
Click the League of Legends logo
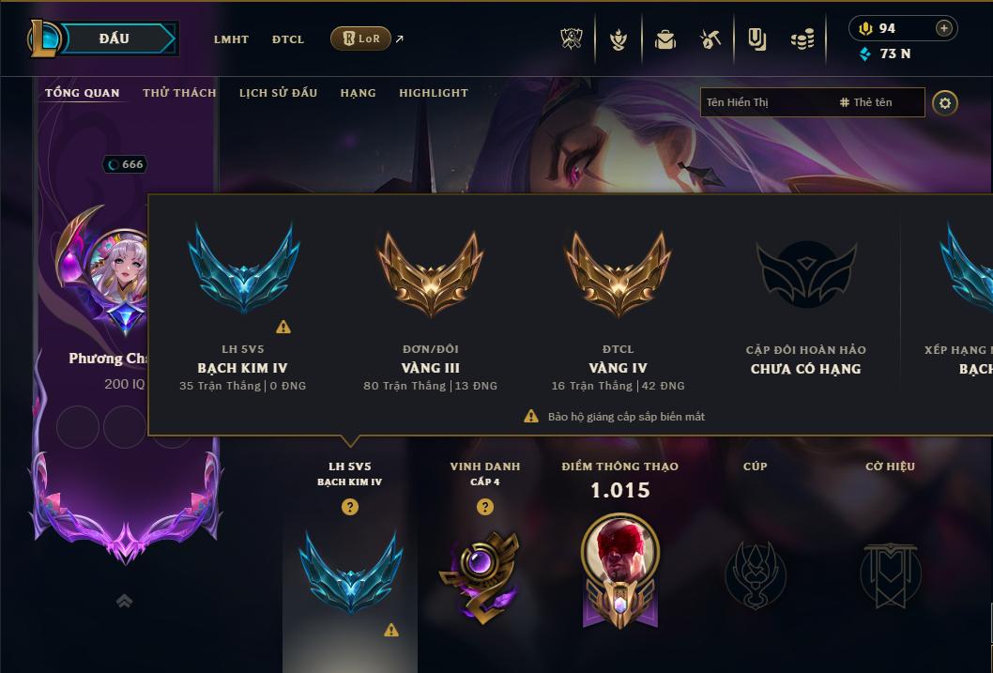44,38
